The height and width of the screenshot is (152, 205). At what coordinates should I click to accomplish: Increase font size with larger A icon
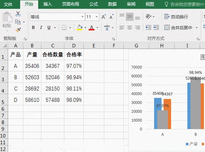pos(104,17)
